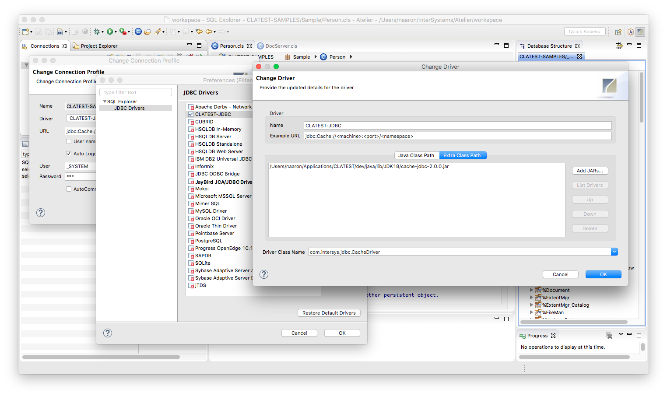667x396 pixels.
Task: Open the Run button dropdown arrow
Action: [x=116, y=32]
